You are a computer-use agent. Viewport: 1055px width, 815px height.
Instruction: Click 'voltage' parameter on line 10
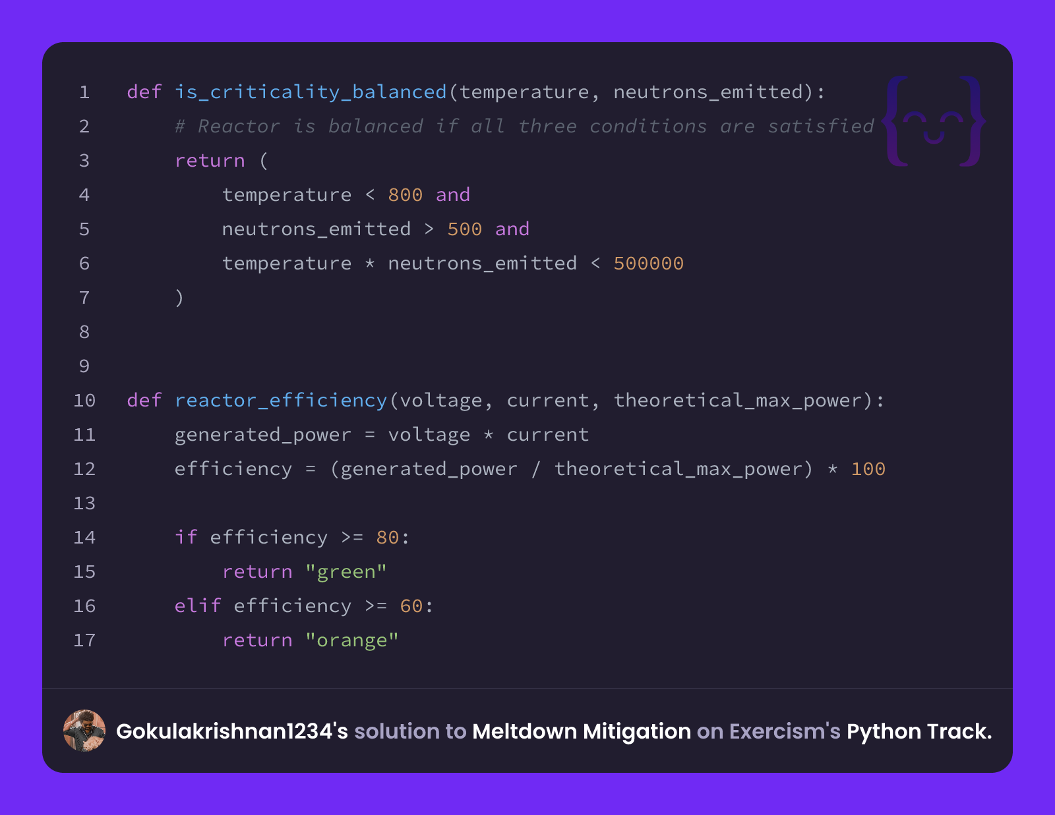pyautogui.click(x=441, y=400)
